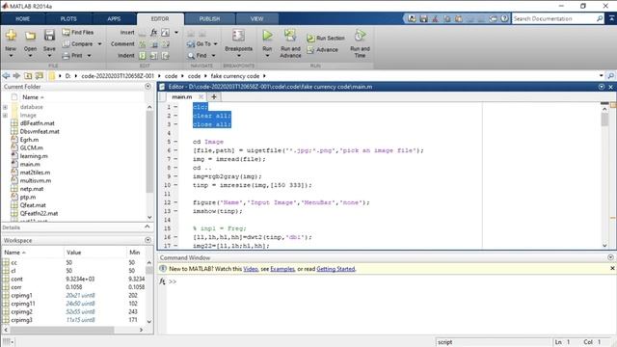Image resolution: width=617 pixels, height=347 pixels.
Task: Click the Open folder icon
Action: (30, 37)
